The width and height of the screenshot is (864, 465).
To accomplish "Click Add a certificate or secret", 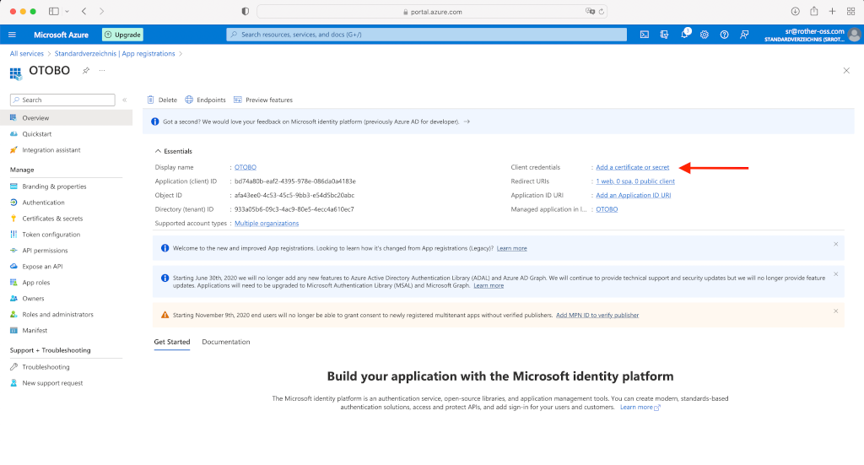I will tap(632, 167).
